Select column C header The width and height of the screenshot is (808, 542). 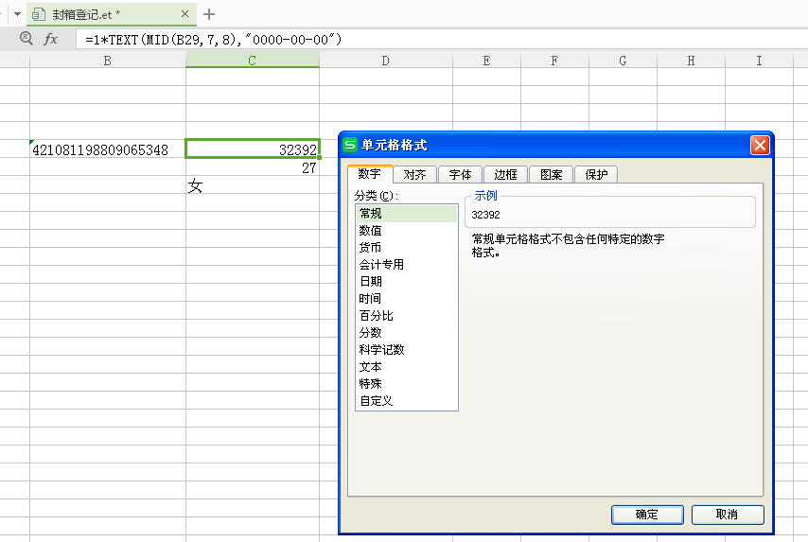click(253, 61)
